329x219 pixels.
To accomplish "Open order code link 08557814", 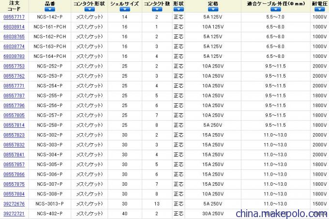I will click(14, 125).
